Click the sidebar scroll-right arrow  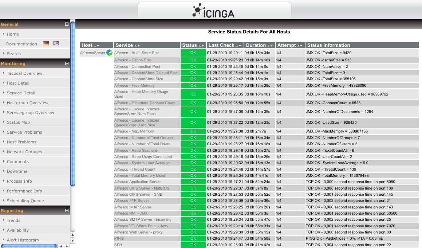(x=67, y=246)
